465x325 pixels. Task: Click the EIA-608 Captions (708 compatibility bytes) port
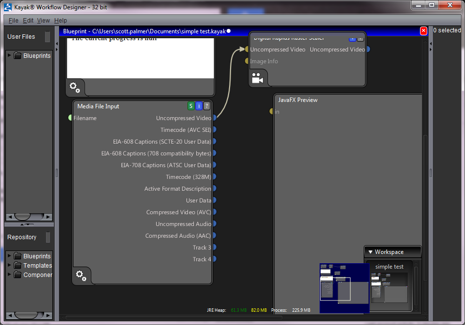[215, 153]
